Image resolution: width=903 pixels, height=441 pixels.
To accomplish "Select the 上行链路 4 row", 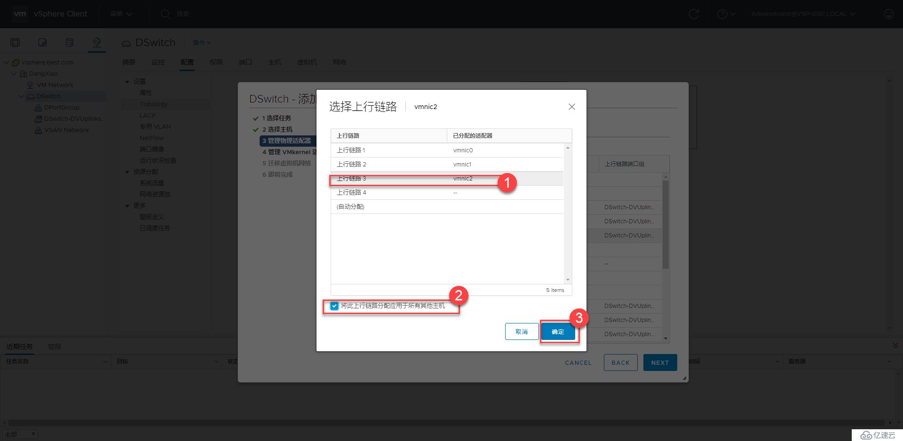I will pyautogui.click(x=447, y=193).
